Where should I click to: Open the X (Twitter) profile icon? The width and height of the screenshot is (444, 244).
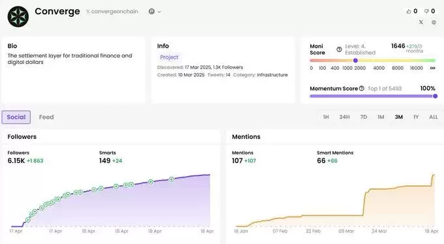click(421, 22)
